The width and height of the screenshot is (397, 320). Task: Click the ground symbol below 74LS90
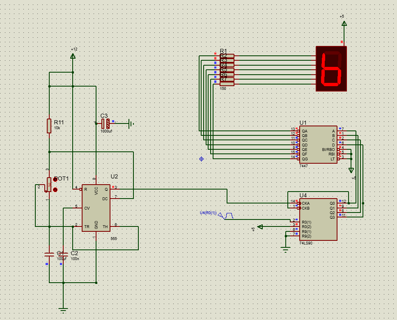click(286, 250)
